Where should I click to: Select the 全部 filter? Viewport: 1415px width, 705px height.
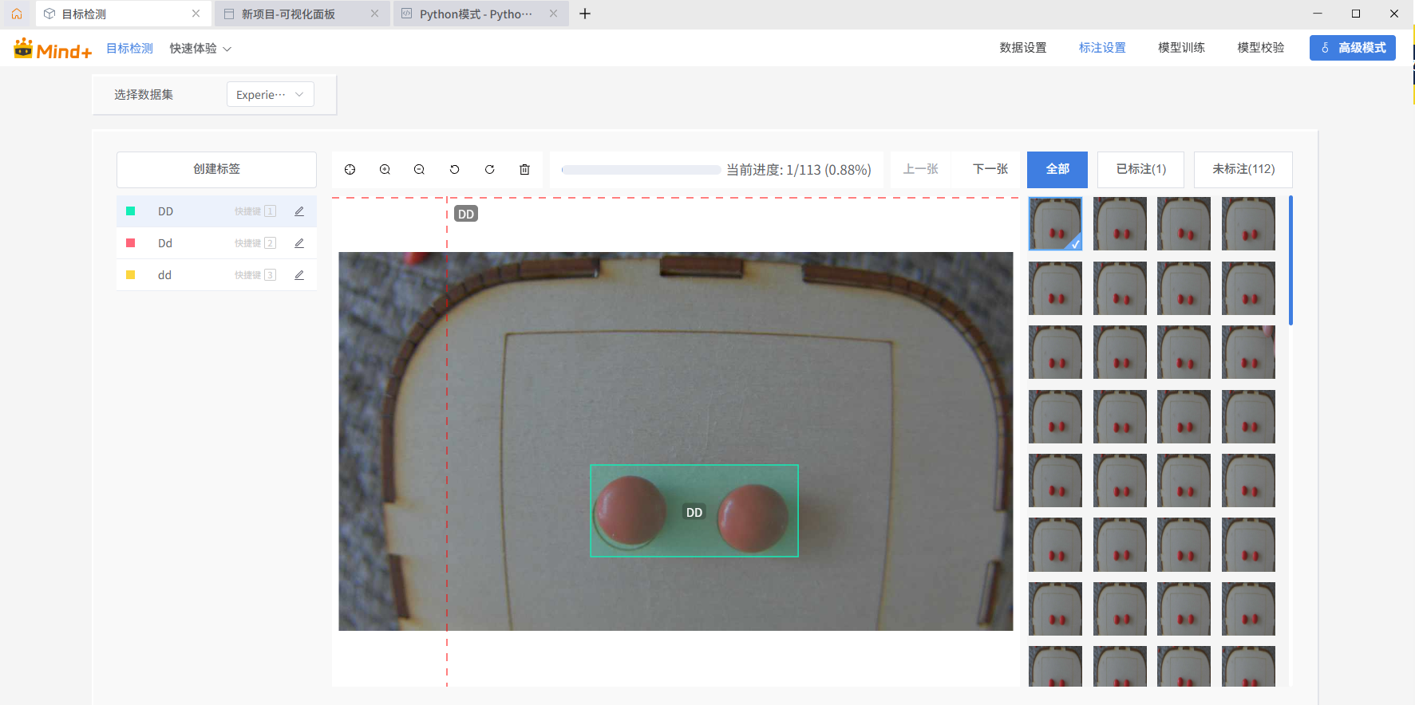pyautogui.click(x=1057, y=169)
